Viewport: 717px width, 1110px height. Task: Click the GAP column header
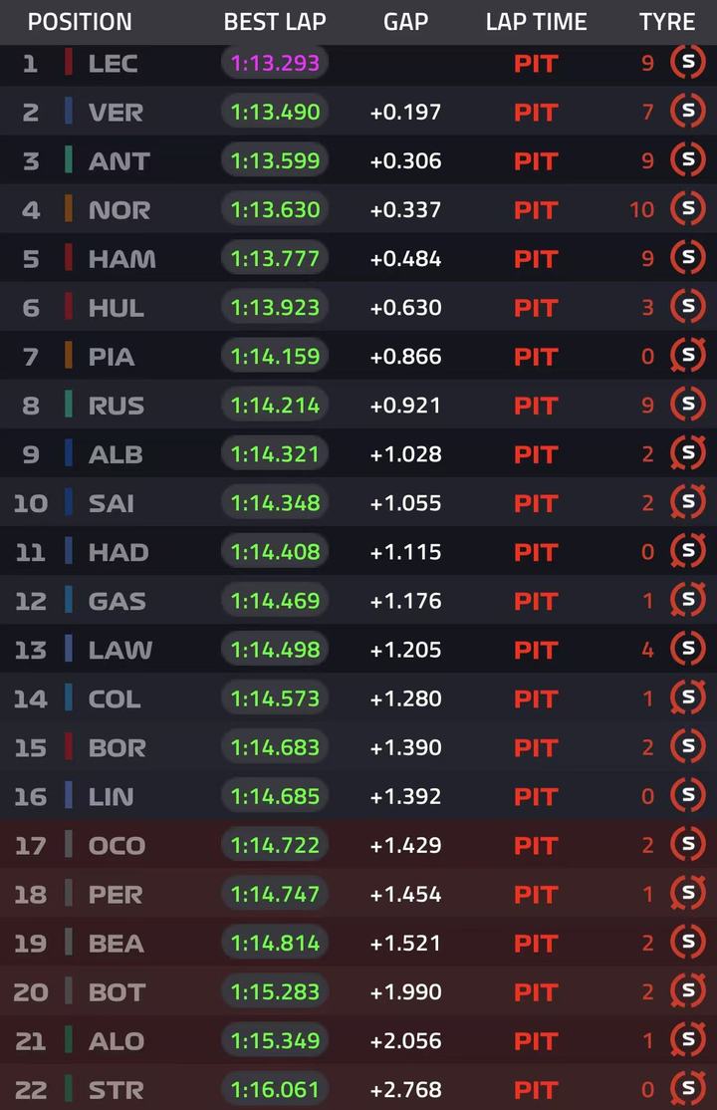click(405, 22)
